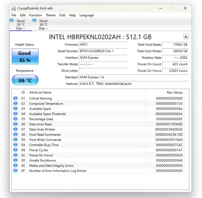Viewport: 202px width, 198px height.
Task: Click the Rotation Rate value (SSD)
Action: [x=175, y=58]
